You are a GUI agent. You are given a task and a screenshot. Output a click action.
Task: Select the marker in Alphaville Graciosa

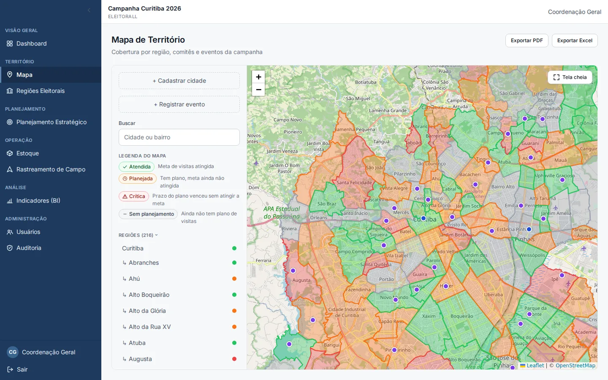click(562, 180)
